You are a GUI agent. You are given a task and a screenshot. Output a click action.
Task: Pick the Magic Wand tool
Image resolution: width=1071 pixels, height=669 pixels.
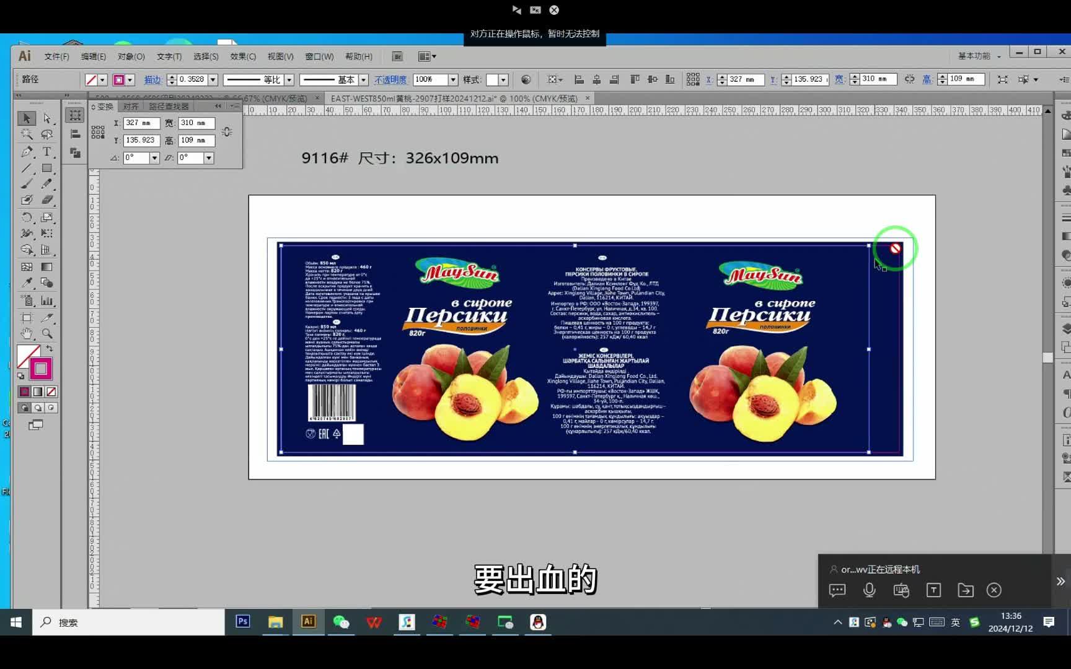[26, 134]
